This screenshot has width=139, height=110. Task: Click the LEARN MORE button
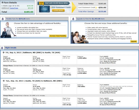click(58, 10)
